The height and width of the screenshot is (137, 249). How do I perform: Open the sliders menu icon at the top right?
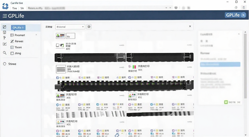coord(244,7)
